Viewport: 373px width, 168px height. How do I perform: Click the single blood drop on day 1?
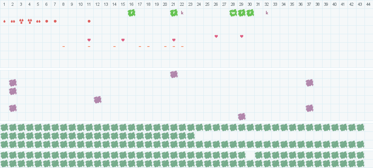(4, 21)
